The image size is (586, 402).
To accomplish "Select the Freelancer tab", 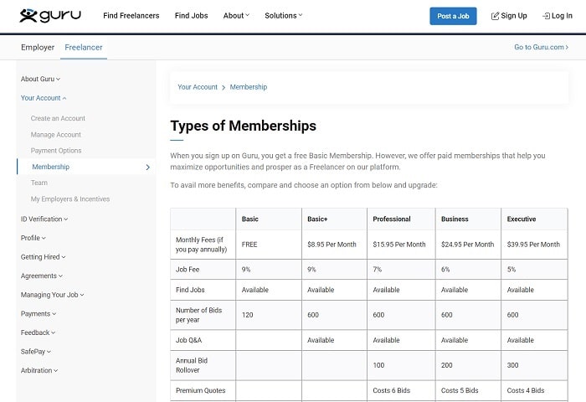I will tap(84, 48).
